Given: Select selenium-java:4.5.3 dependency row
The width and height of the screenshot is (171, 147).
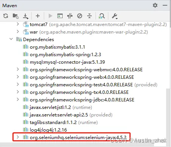Looking at the screenshot, I should tap(78, 138).
